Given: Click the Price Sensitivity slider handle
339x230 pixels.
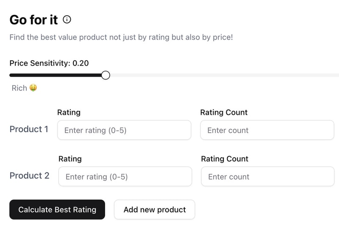Looking at the screenshot, I should pos(106,75).
